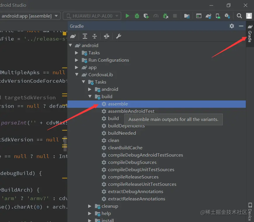Image resolution: width=254 pixels, height=222 pixels.
Task: Reload all Gradle projects elephant icon
Action: [x=73, y=36]
